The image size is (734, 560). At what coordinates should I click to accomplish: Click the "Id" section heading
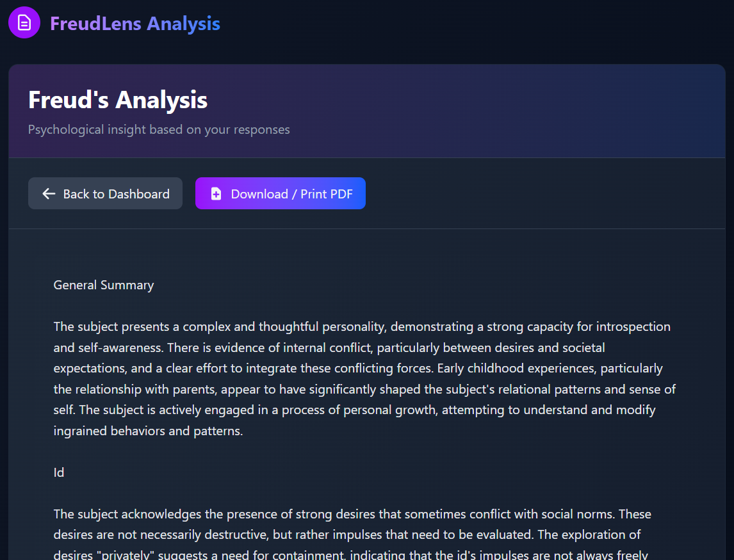pos(59,473)
